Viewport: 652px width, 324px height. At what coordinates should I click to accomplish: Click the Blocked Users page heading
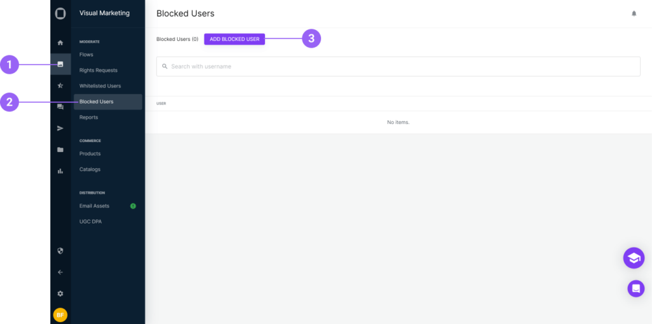pos(185,14)
